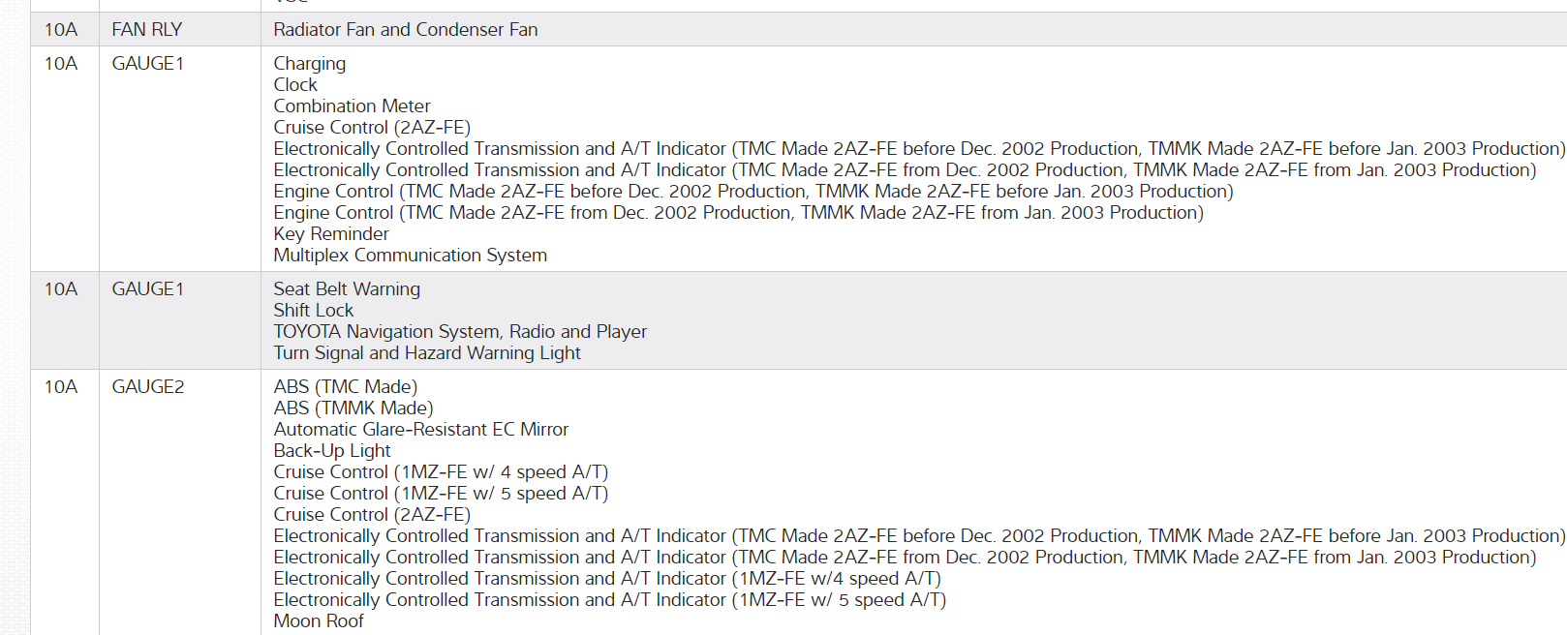Screen dimensions: 1567x635
Task: Click Turn Signal and Hazard Warning Light
Action: [x=427, y=353]
